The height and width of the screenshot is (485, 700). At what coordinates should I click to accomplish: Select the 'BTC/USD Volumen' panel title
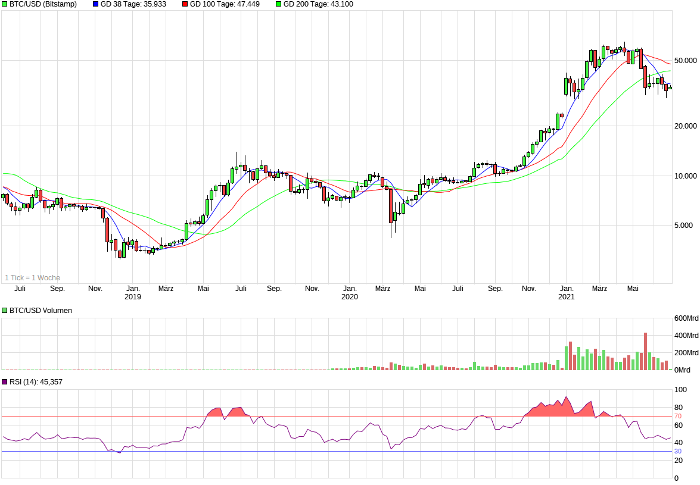coord(41,310)
